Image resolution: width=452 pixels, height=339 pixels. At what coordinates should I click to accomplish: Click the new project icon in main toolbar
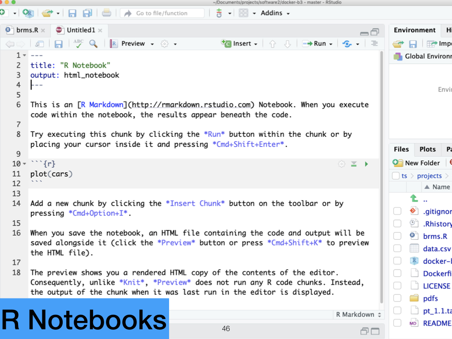pyautogui.click(x=28, y=13)
